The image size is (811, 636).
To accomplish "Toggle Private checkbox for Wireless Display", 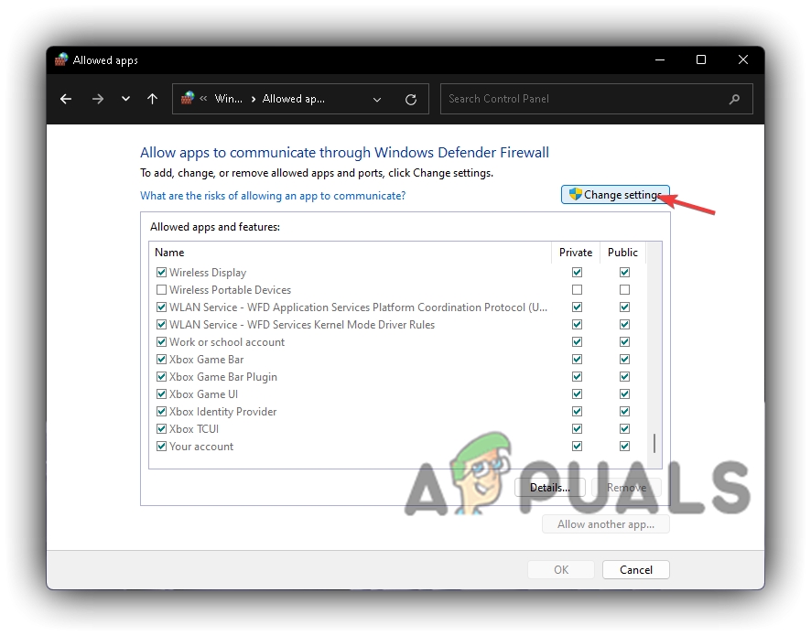I will pos(578,272).
